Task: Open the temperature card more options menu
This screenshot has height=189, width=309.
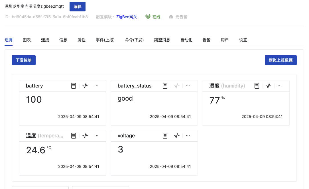Action: coord(96,136)
